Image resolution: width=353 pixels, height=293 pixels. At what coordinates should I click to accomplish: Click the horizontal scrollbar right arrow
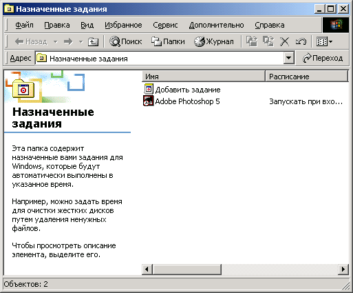[x=343, y=269]
